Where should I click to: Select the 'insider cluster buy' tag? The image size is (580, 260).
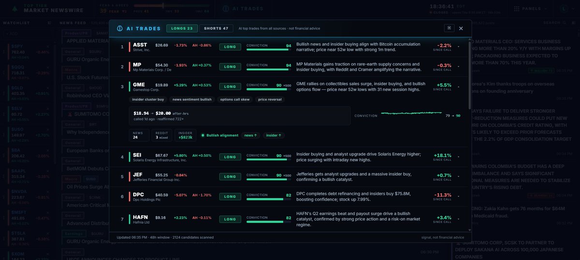[148, 99]
